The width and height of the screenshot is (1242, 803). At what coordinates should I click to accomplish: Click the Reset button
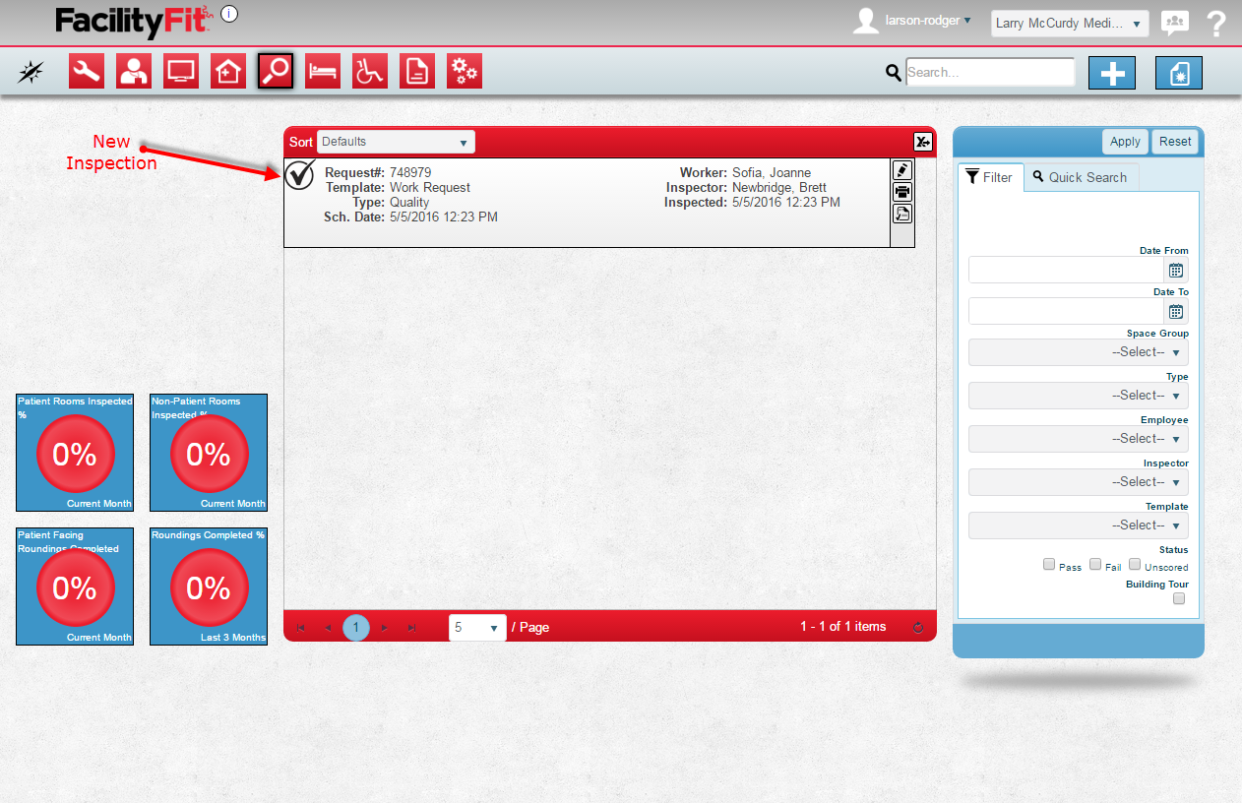point(1175,142)
